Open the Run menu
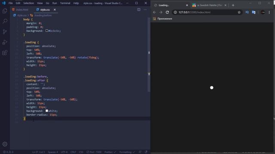 (55, 3)
